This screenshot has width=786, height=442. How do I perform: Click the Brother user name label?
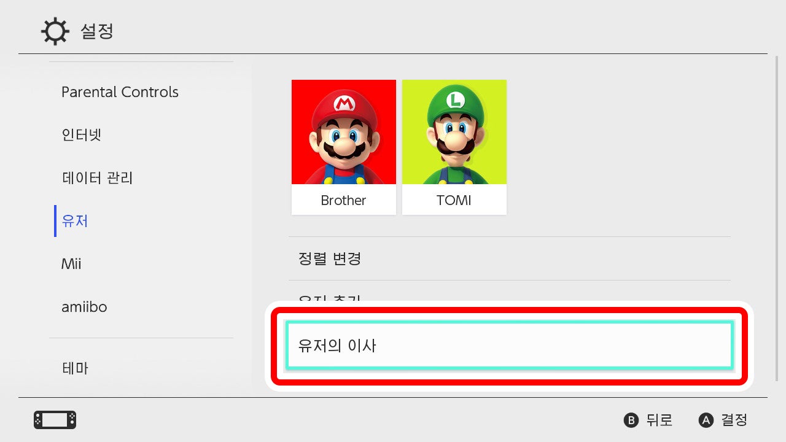[x=343, y=200]
